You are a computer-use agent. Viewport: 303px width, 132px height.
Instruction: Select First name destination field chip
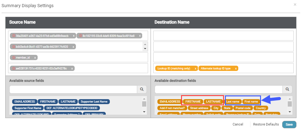[x=251, y=101]
